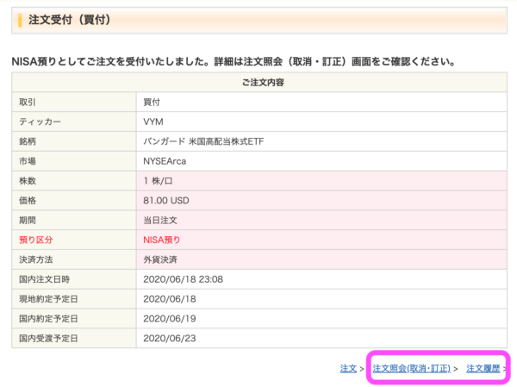Click the 期間 row label
The height and width of the screenshot is (387, 517).
point(28,221)
